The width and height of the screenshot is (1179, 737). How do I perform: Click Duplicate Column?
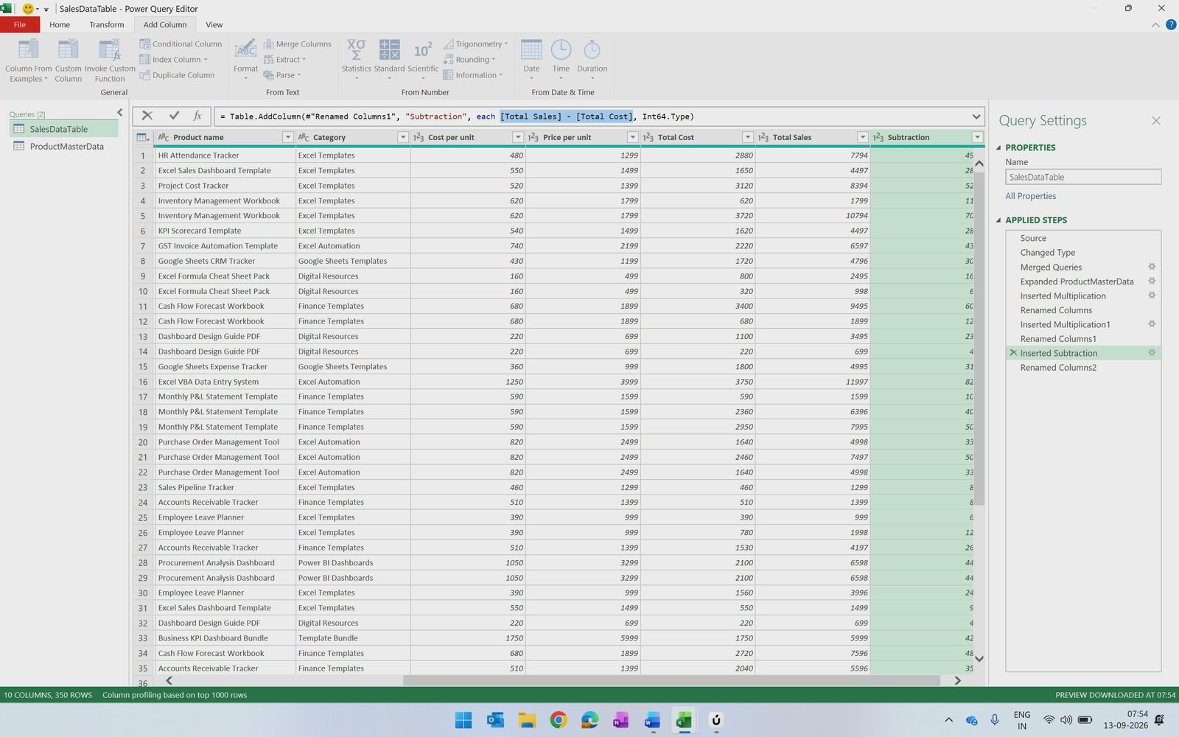177,75
